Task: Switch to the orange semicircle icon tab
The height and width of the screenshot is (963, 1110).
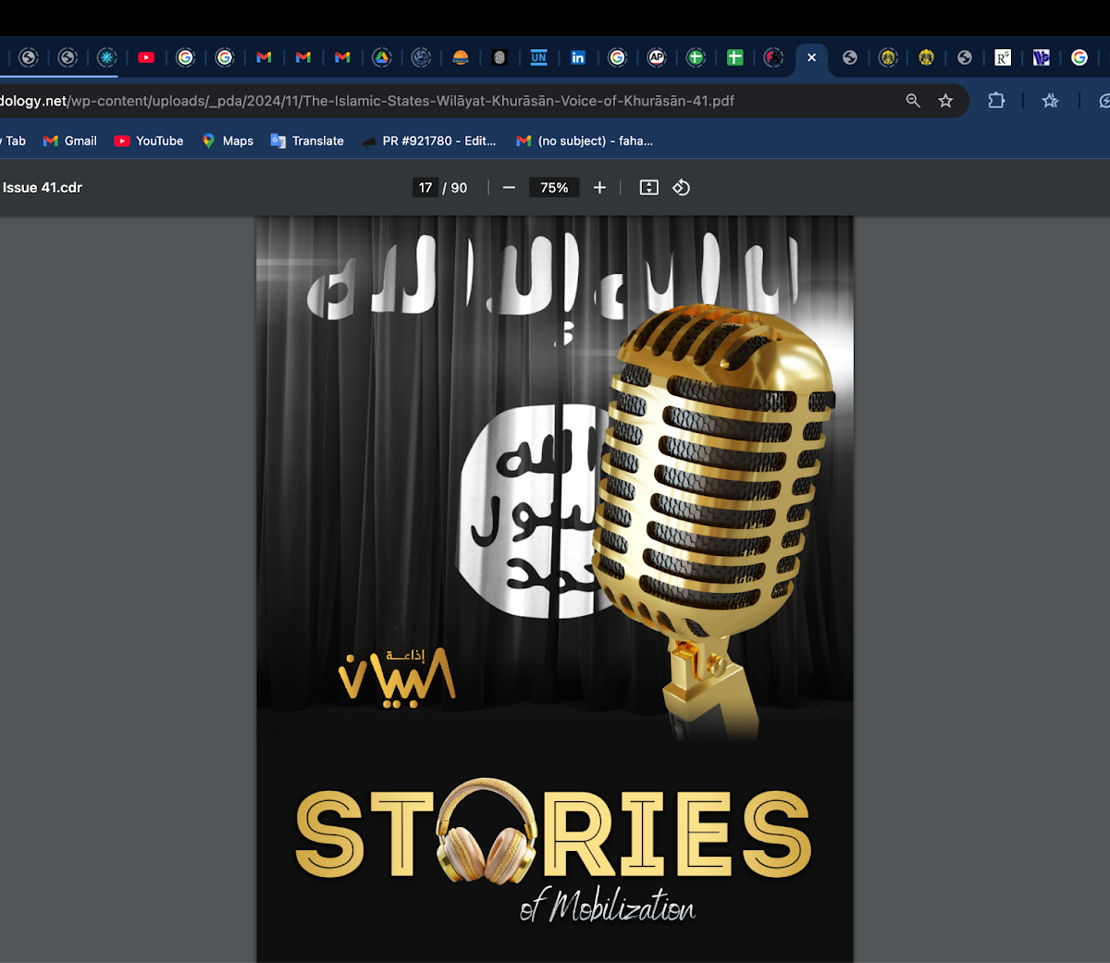Action: pos(461,57)
